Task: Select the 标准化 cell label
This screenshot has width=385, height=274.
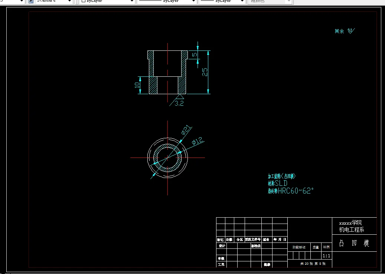Action: (256, 246)
